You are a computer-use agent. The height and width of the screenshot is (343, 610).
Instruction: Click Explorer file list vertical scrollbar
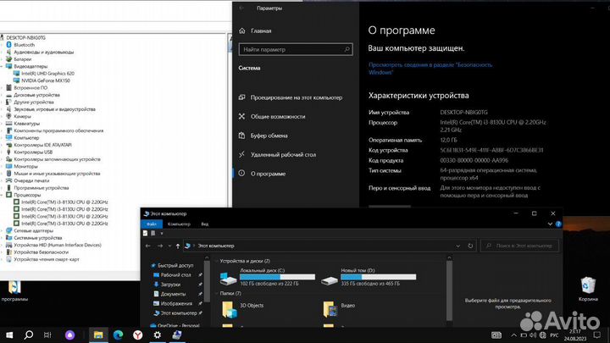(449, 290)
